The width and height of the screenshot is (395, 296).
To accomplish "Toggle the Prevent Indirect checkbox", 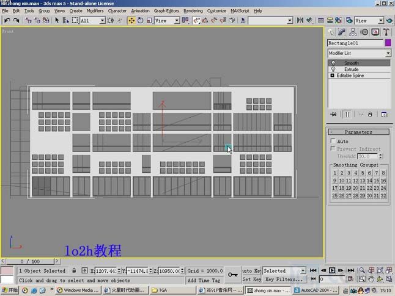I will (333, 148).
